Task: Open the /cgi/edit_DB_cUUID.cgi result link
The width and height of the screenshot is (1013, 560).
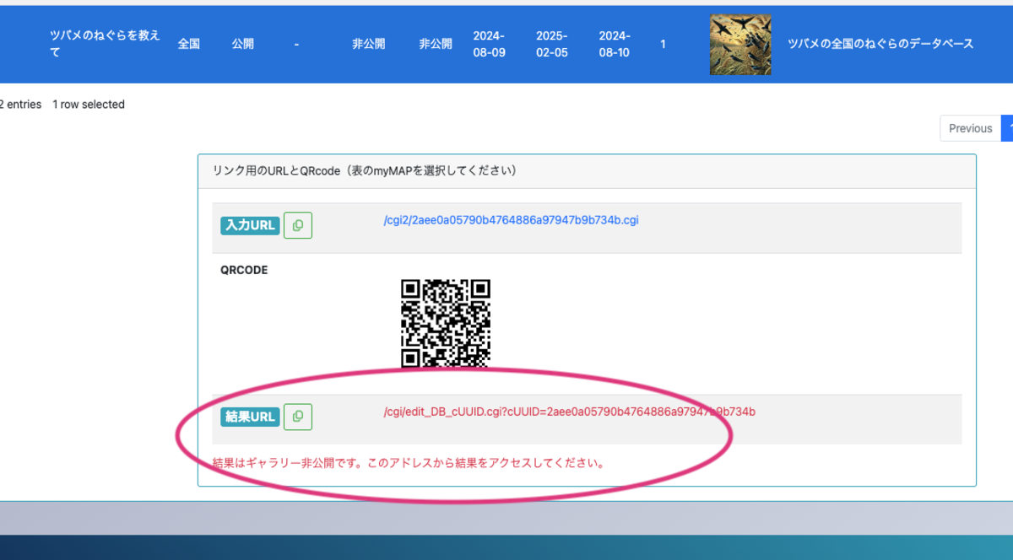Action: [569, 412]
